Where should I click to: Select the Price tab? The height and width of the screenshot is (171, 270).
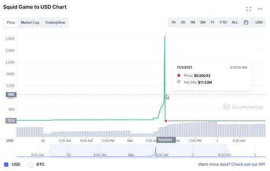11,22
